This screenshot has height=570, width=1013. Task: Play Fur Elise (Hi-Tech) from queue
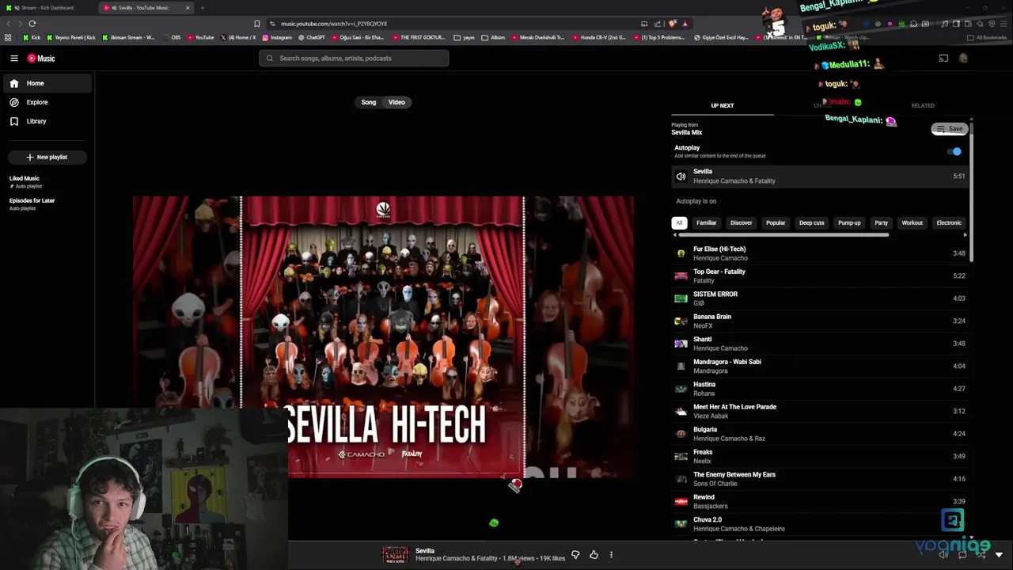(x=820, y=253)
